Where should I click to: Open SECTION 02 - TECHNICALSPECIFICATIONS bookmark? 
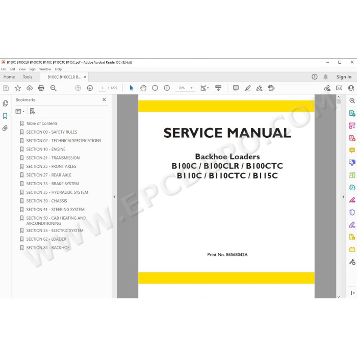(64, 141)
